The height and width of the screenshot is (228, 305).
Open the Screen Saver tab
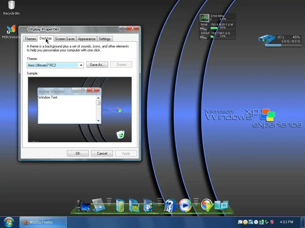click(65, 39)
